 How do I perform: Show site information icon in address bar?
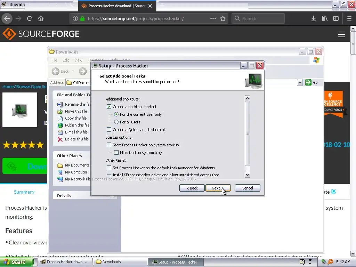[x=75, y=19]
